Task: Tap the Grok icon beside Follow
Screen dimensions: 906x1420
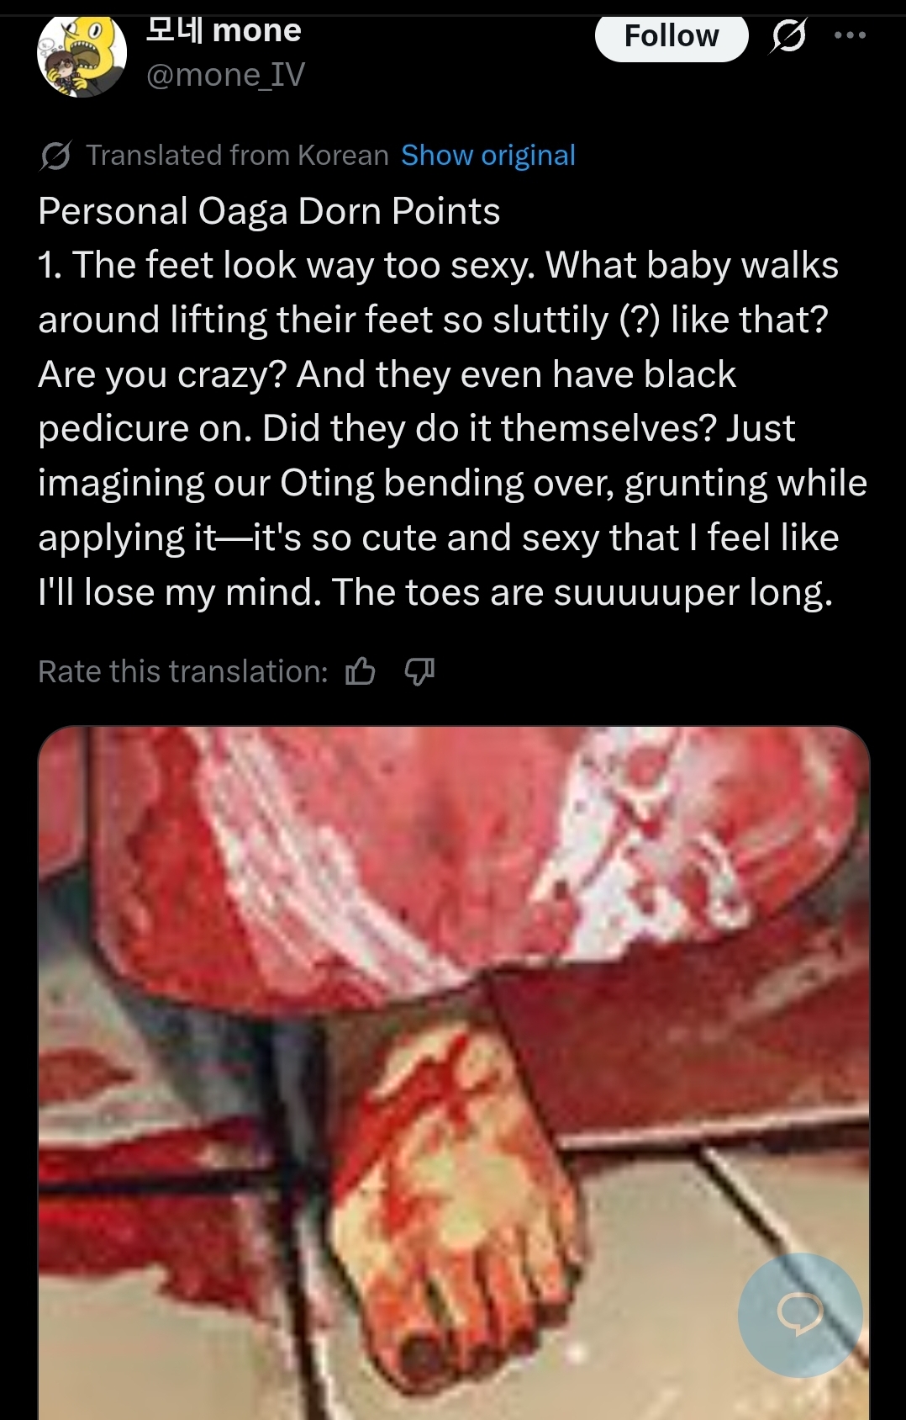Action: click(x=787, y=36)
